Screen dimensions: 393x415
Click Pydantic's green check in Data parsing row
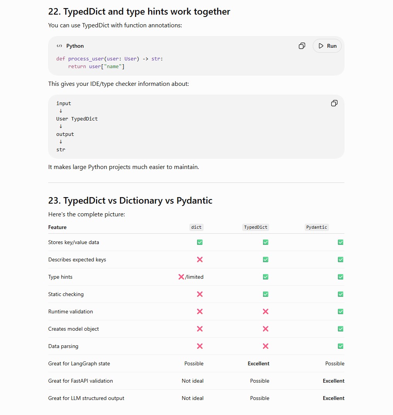(x=341, y=346)
